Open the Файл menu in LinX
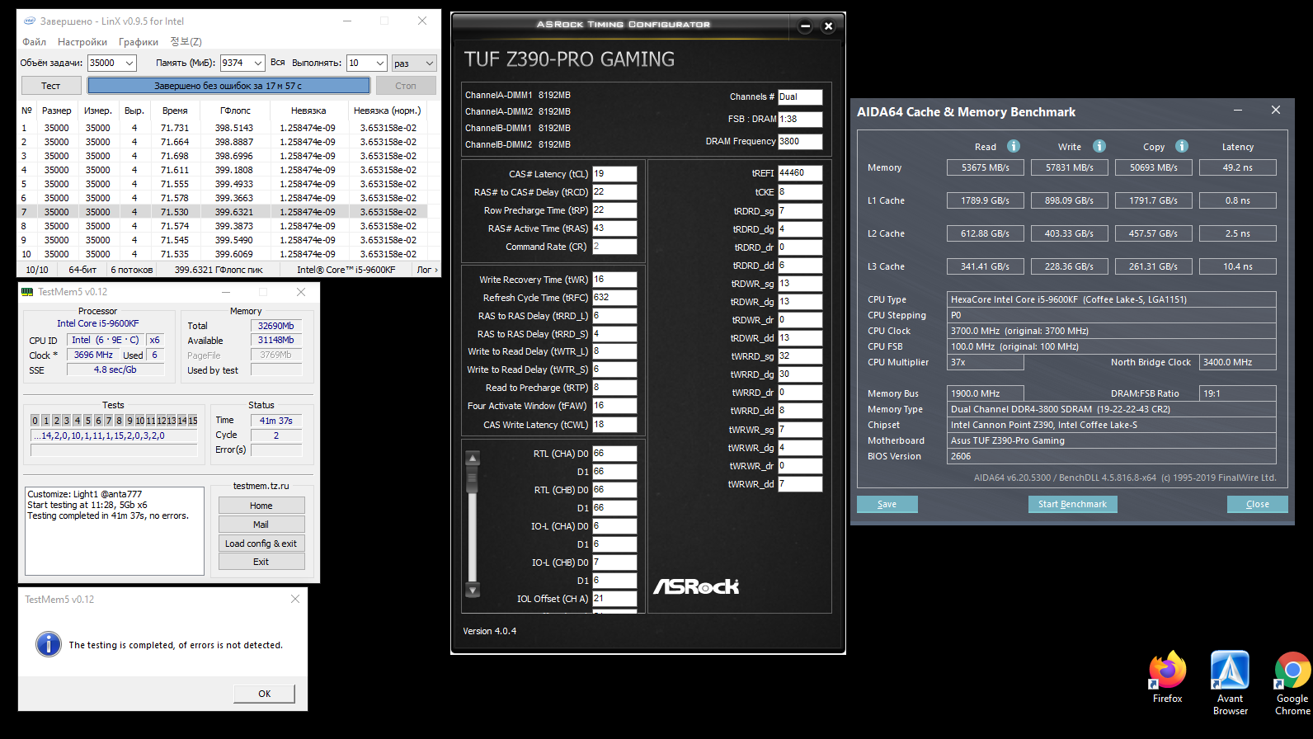This screenshot has height=739, width=1313. tap(35, 42)
